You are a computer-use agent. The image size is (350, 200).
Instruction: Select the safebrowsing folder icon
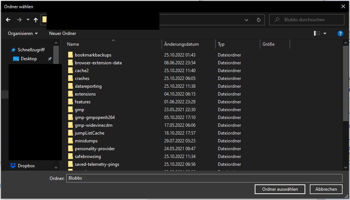point(70,156)
